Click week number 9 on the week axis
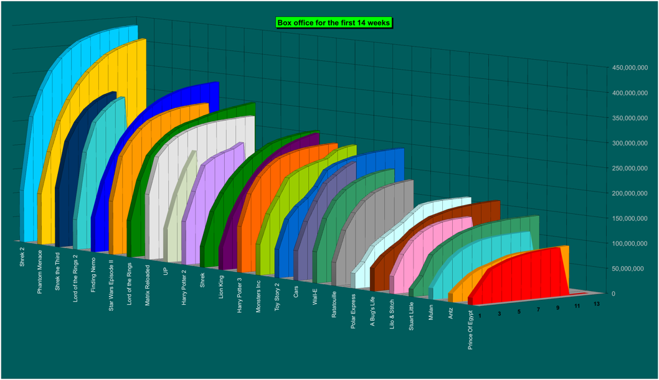 pyautogui.click(x=557, y=308)
